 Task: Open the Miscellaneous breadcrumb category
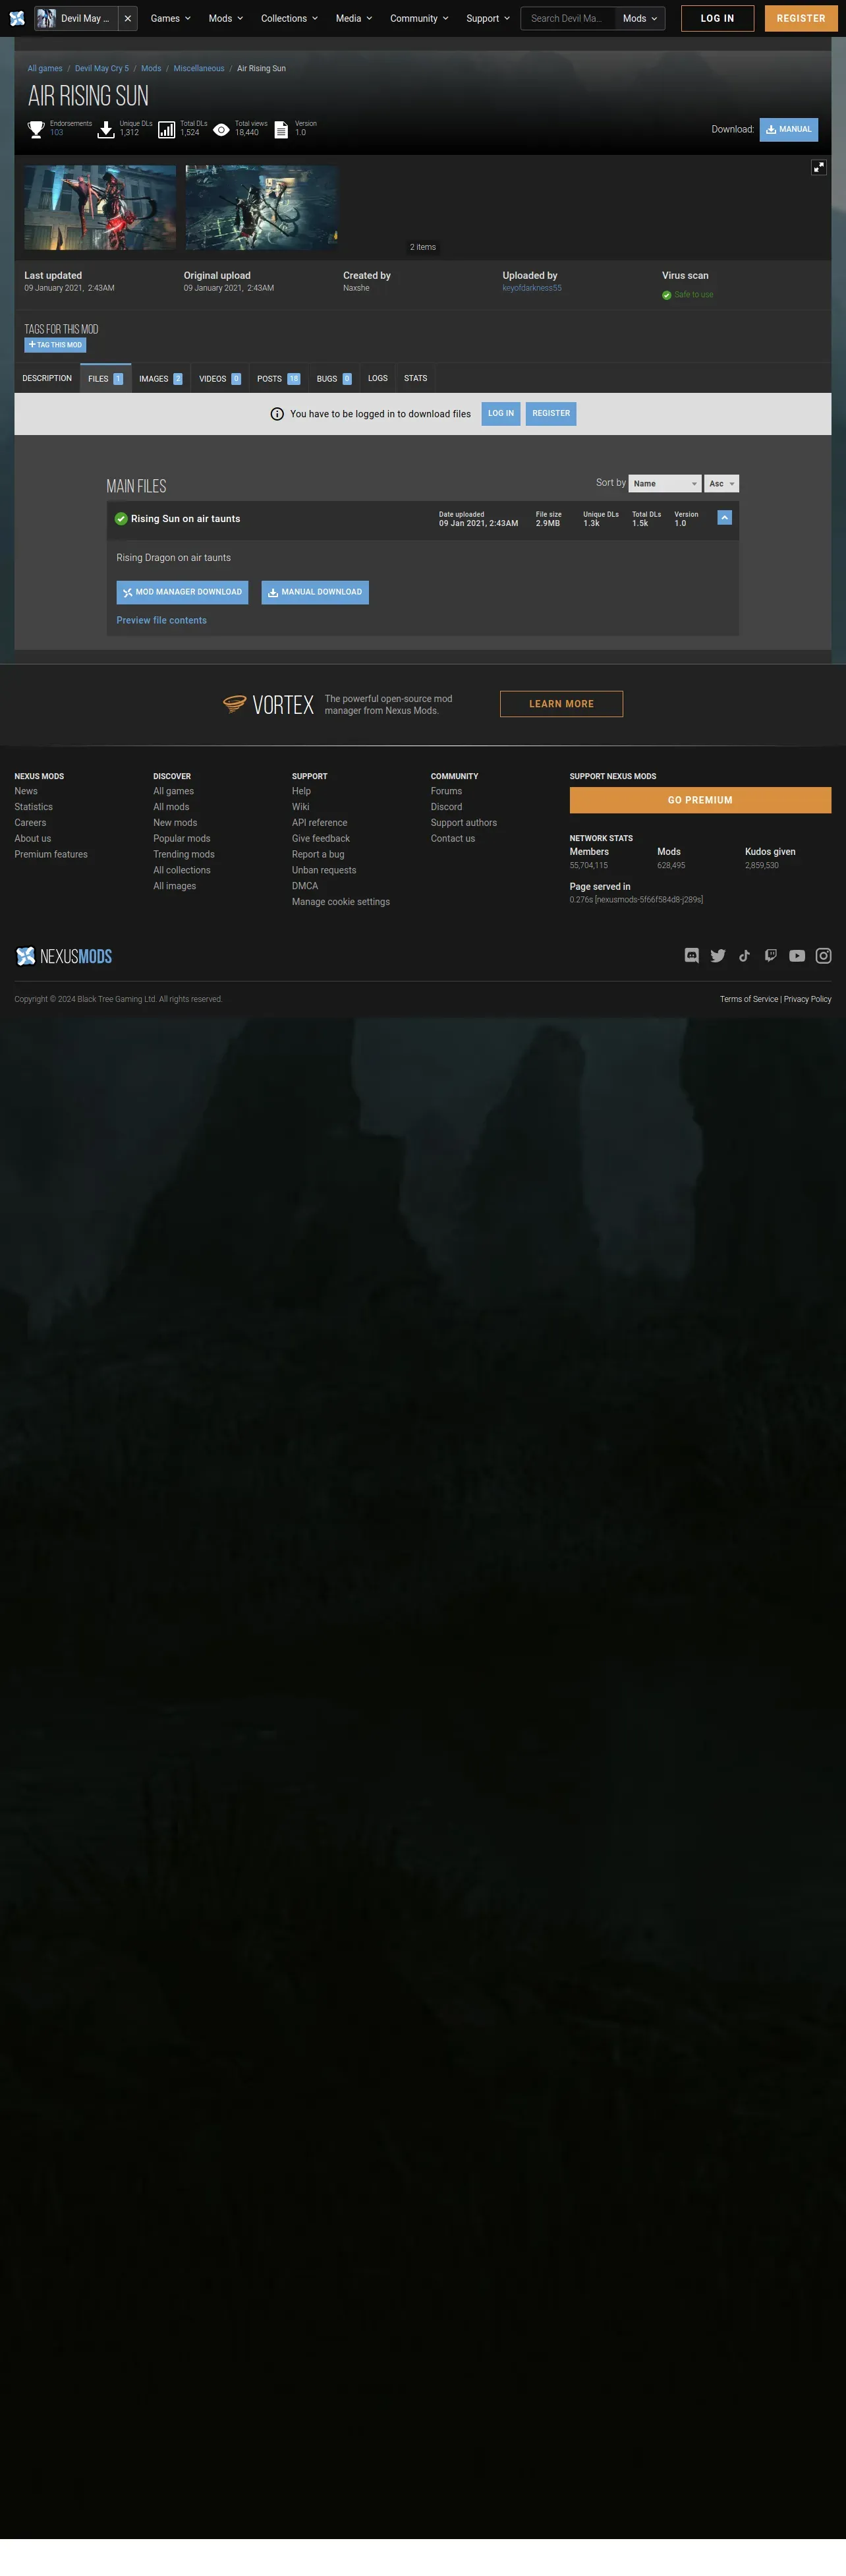[199, 68]
